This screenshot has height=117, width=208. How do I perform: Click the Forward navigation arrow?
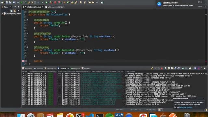pyautogui.click(x=97, y=2)
